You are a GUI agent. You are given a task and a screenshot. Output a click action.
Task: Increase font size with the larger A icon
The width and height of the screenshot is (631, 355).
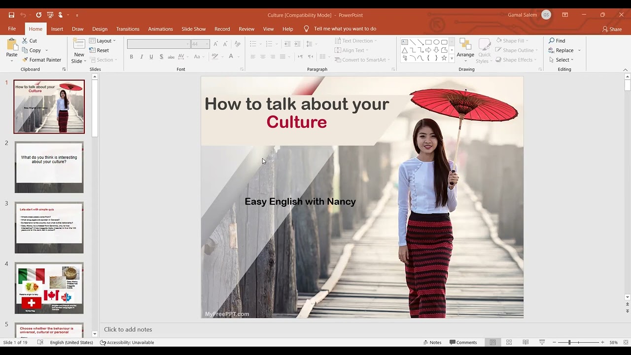click(x=215, y=44)
